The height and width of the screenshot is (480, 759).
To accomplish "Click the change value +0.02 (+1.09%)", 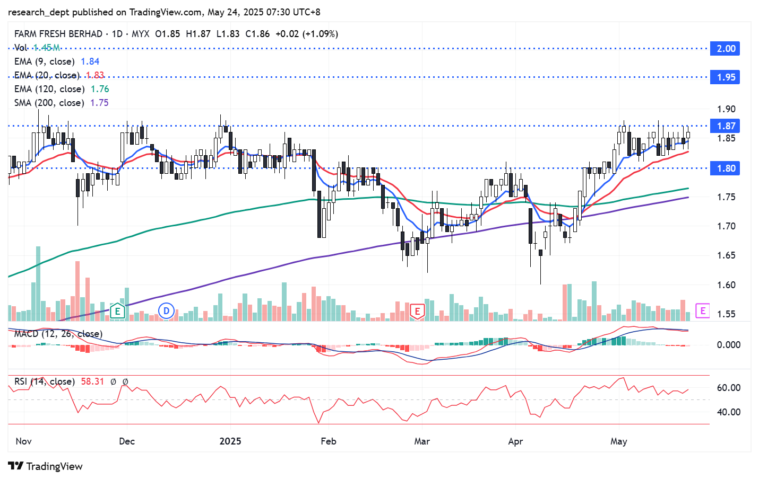I will (307, 34).
